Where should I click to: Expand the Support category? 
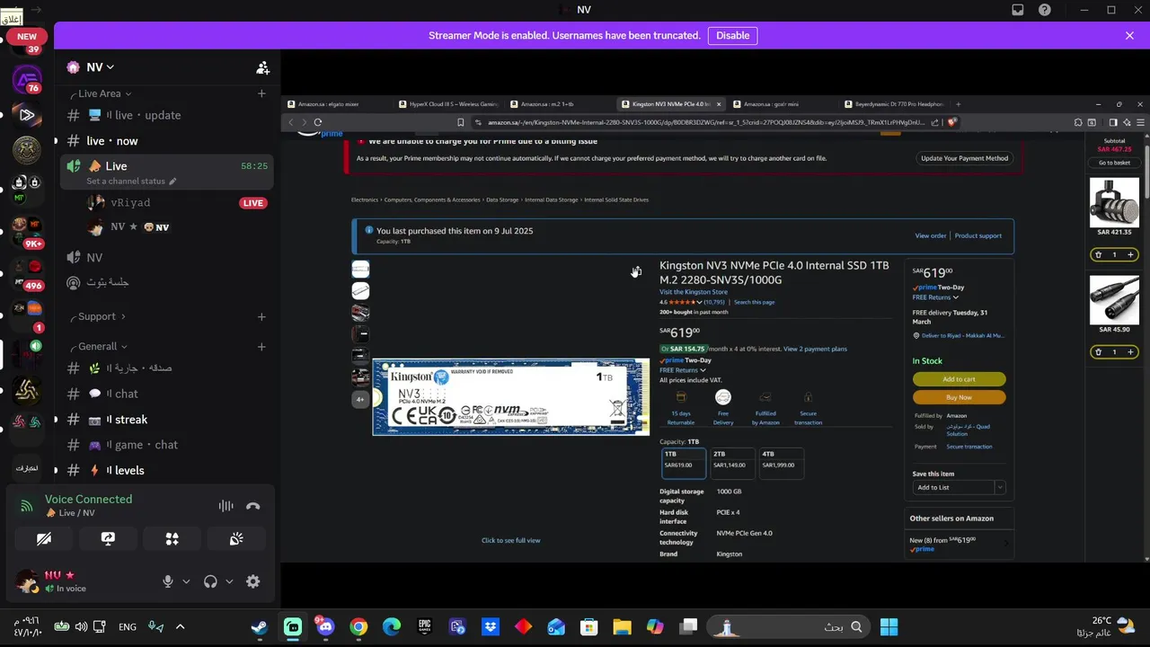coord(102,316)
